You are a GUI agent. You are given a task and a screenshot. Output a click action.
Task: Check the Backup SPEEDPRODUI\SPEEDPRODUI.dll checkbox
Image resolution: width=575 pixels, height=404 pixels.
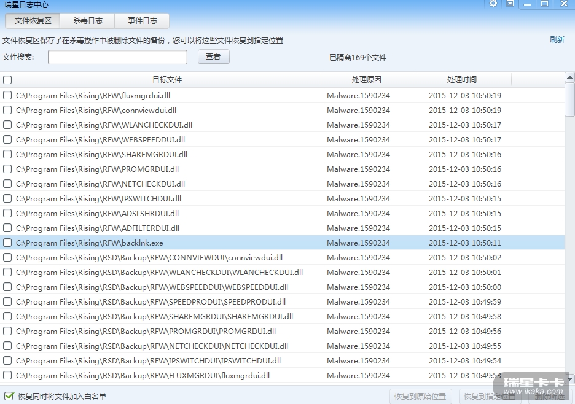point(7,301)
